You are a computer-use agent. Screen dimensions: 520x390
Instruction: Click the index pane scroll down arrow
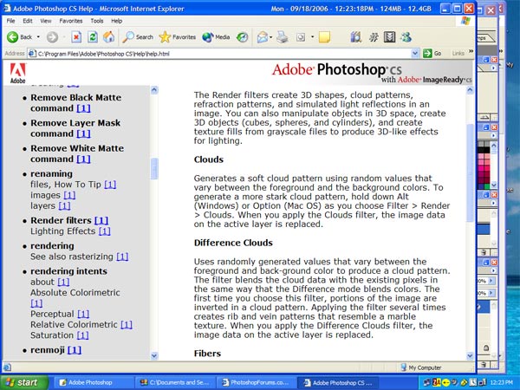click(x=154, y=355)
